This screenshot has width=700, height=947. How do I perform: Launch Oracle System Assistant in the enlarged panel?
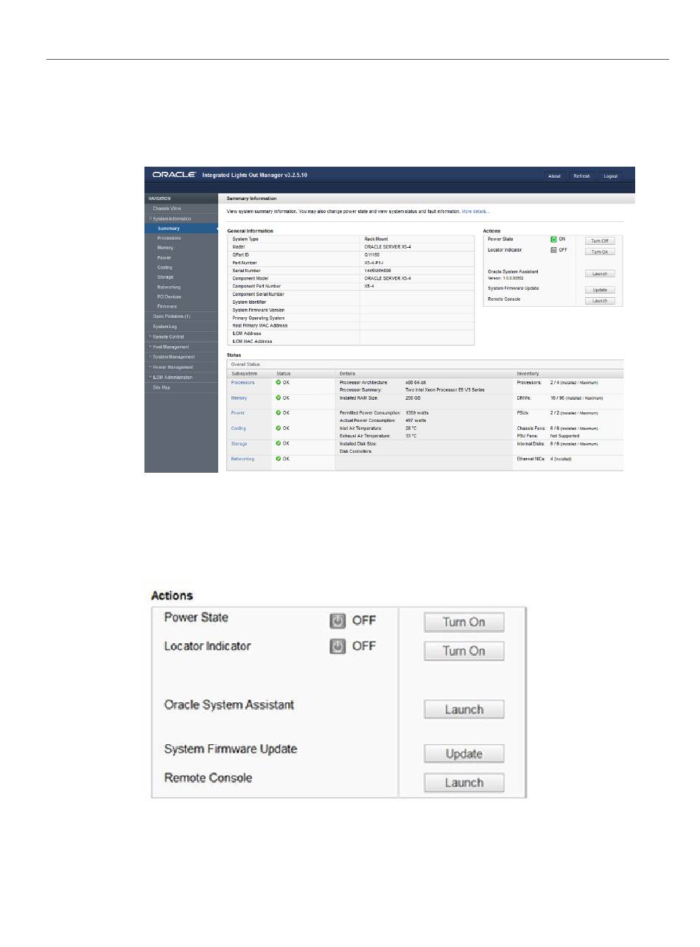tap(464, 709)
